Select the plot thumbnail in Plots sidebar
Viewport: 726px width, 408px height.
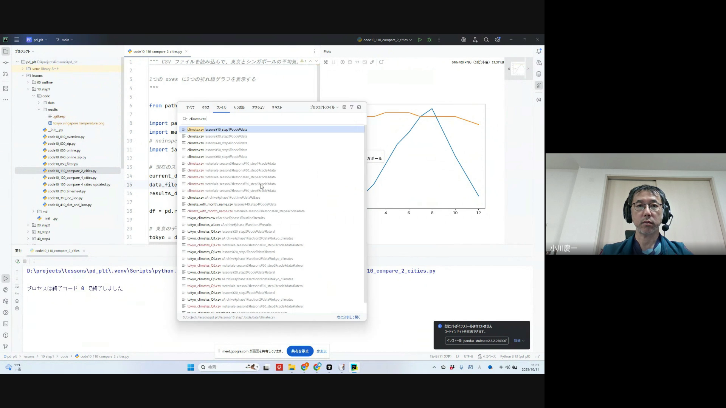pyautogui.click(x=518, y=69)
